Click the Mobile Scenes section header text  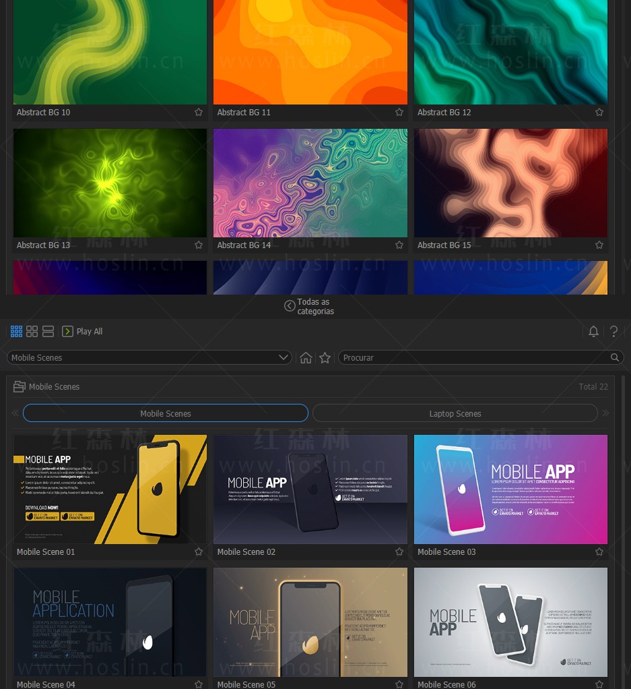click(54, 387)
